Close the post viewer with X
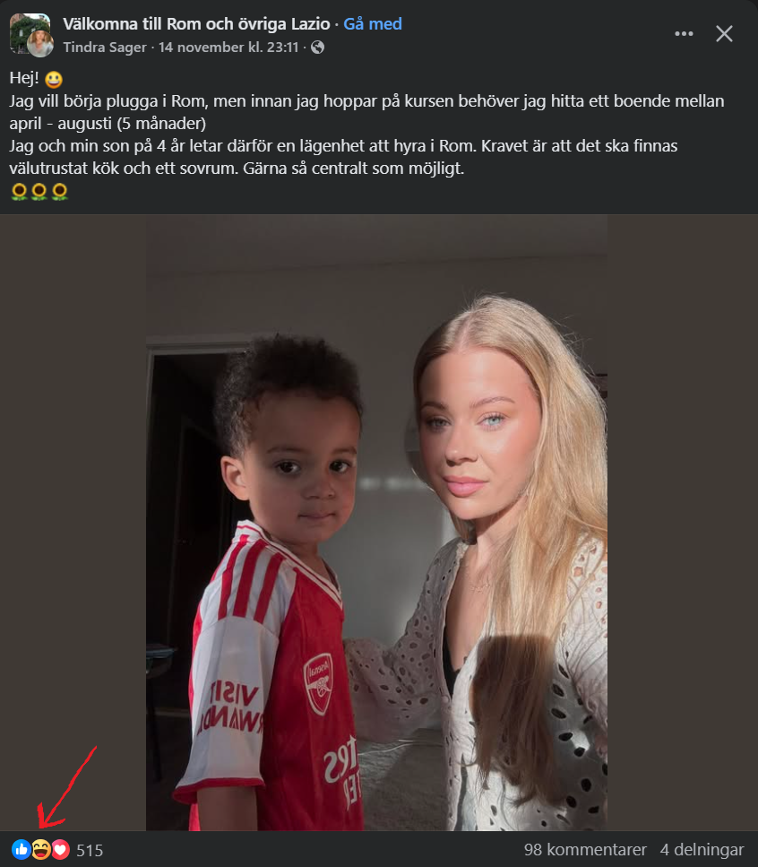The image size is (758, 867). pyautogui.click(x=724, y=34)
